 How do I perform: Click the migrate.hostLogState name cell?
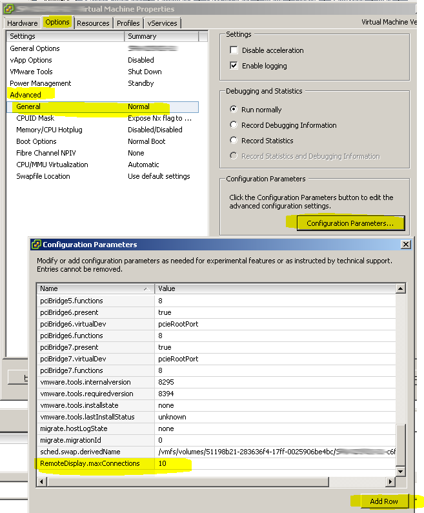(96, 428)
